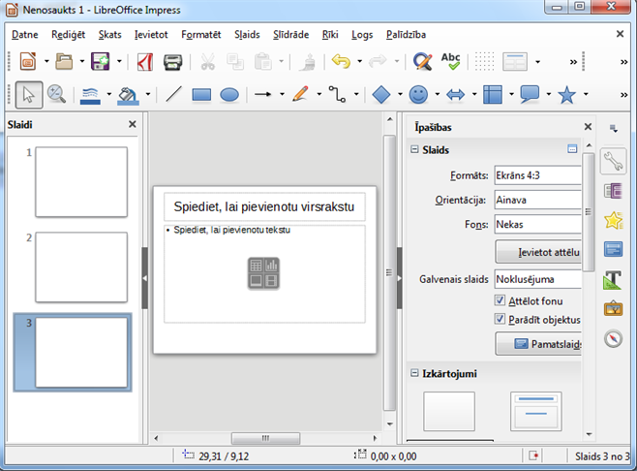The height and width of the screenshot is (471, 637).
Task: Collapse the 'Izkārtojumi' section
Action: click(x=415, y=373)
